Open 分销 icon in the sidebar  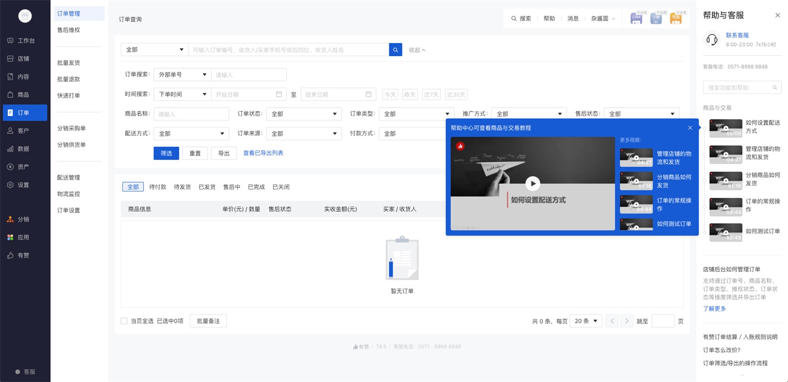tap(11, 219)
